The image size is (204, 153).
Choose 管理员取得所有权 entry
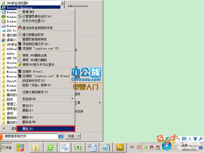[46, 39]
